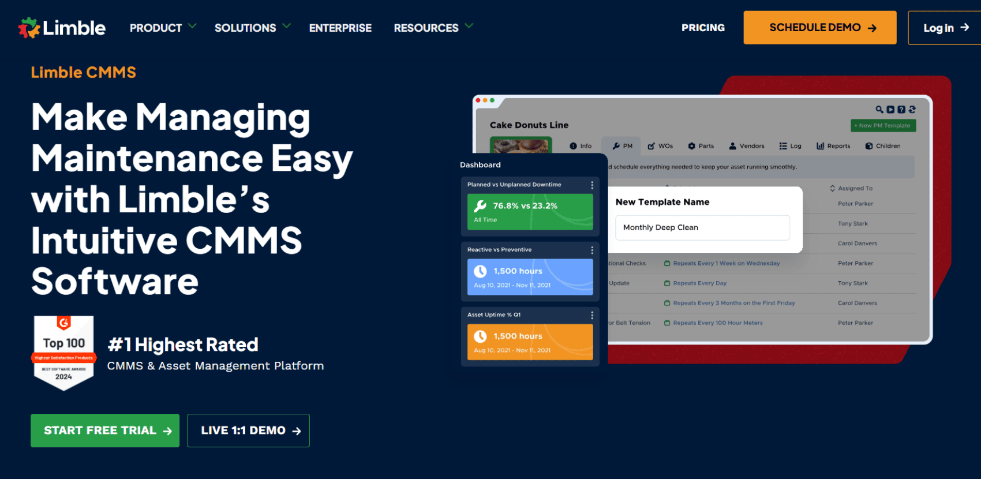Open the Resources menu
The width and height of the screenshot is (981, 479).
click(426, 28)
